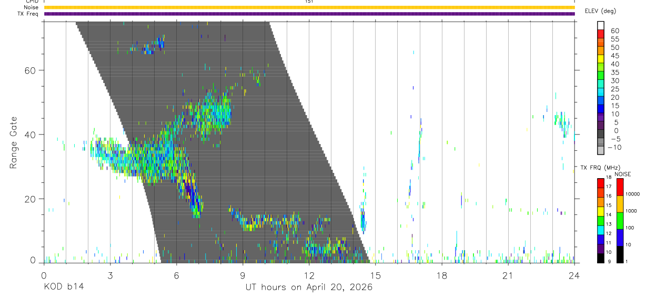The height and width of the screenshot is (298, 646).
Task: Click the 6 hour tick label on the time axis
Action: click(176, 275)
